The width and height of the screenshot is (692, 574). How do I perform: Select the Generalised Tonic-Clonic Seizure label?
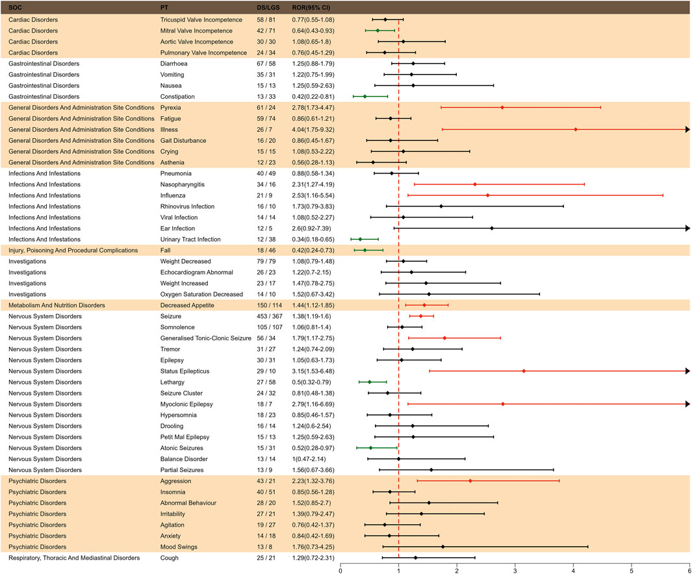(206, 338)
